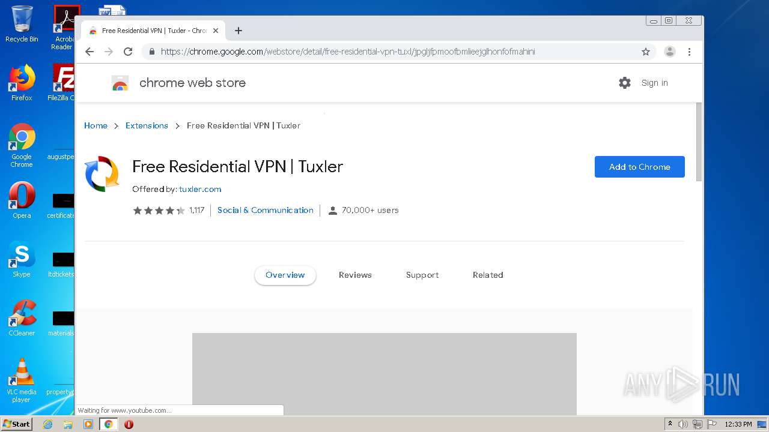The image size is (769, 432).
Task: Click the Tuxler extension logo
Action: click(102, 174)
